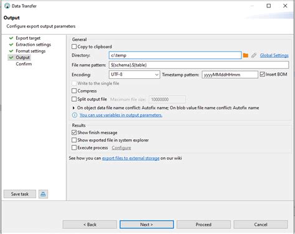Click the Data Transfer window title icon
The image size is (295, 234).
7,6
